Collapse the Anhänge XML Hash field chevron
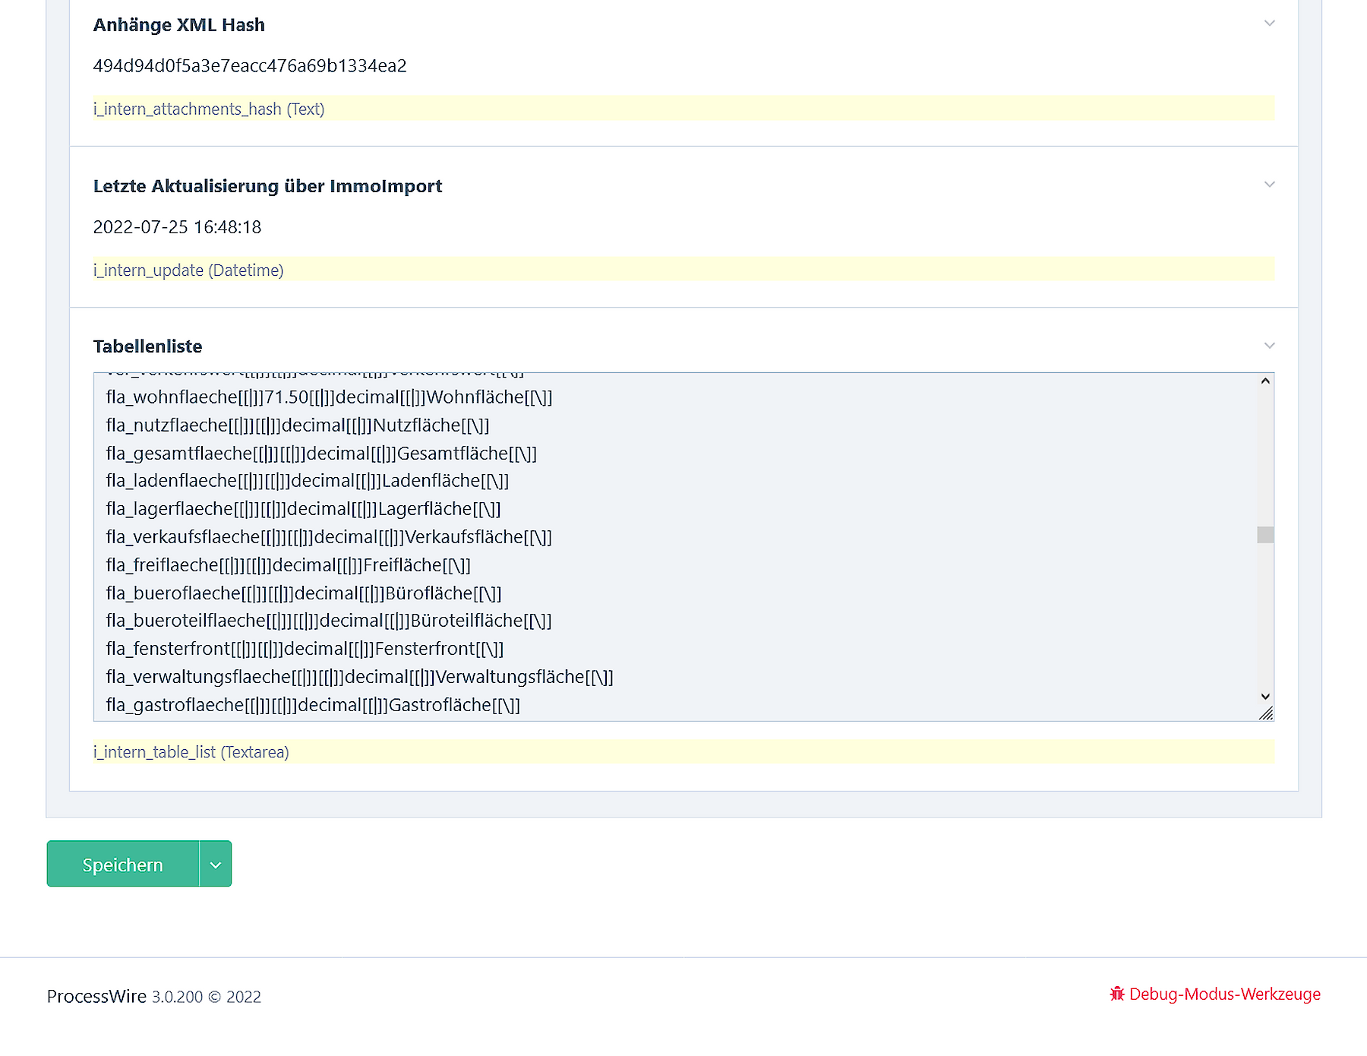 (x=1269, y=24)
